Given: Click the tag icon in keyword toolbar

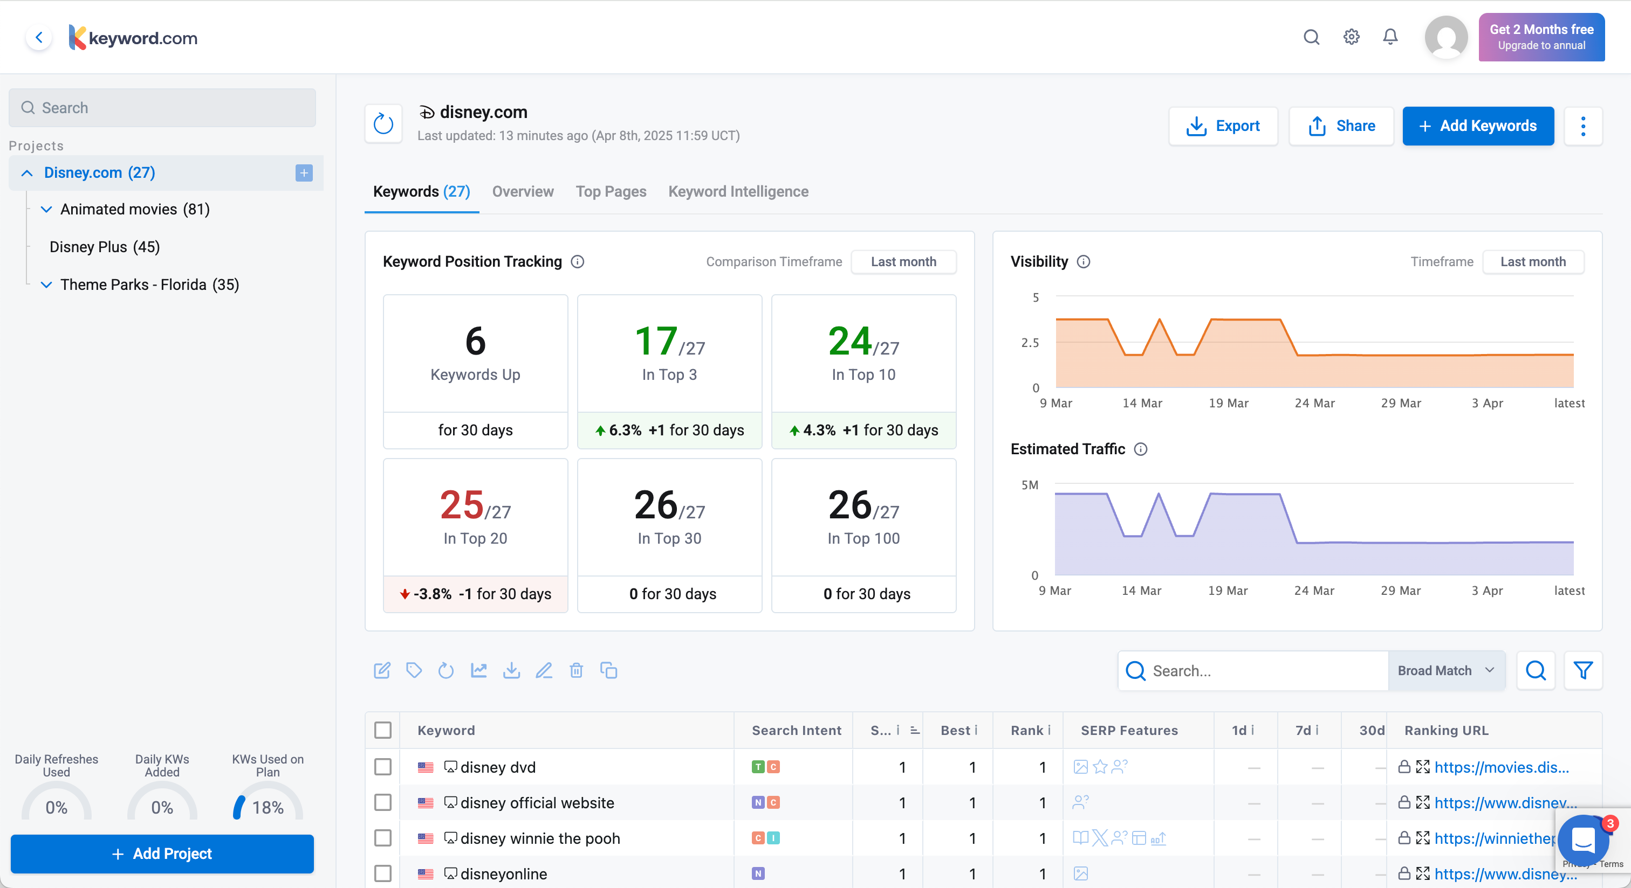Looking at the screenshot, I should click(x=414, y=670).
